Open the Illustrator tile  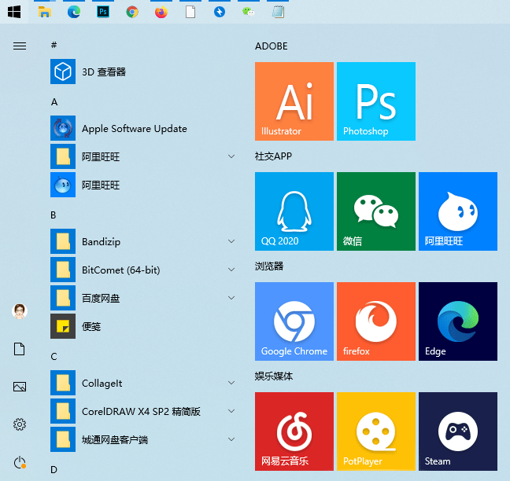click(294, 101)
